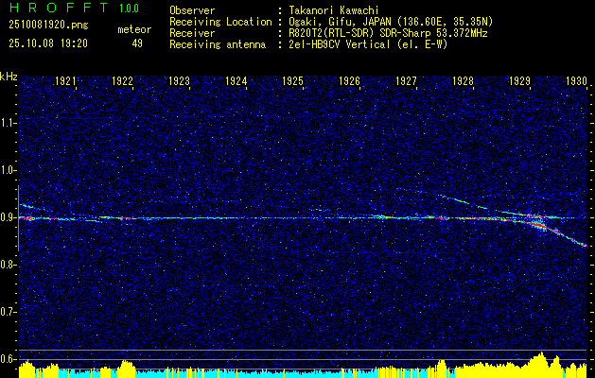Click the version number 1.0.0
Image resolution: width=595 pixels, height=378 pixels.
tap(129, 8)
